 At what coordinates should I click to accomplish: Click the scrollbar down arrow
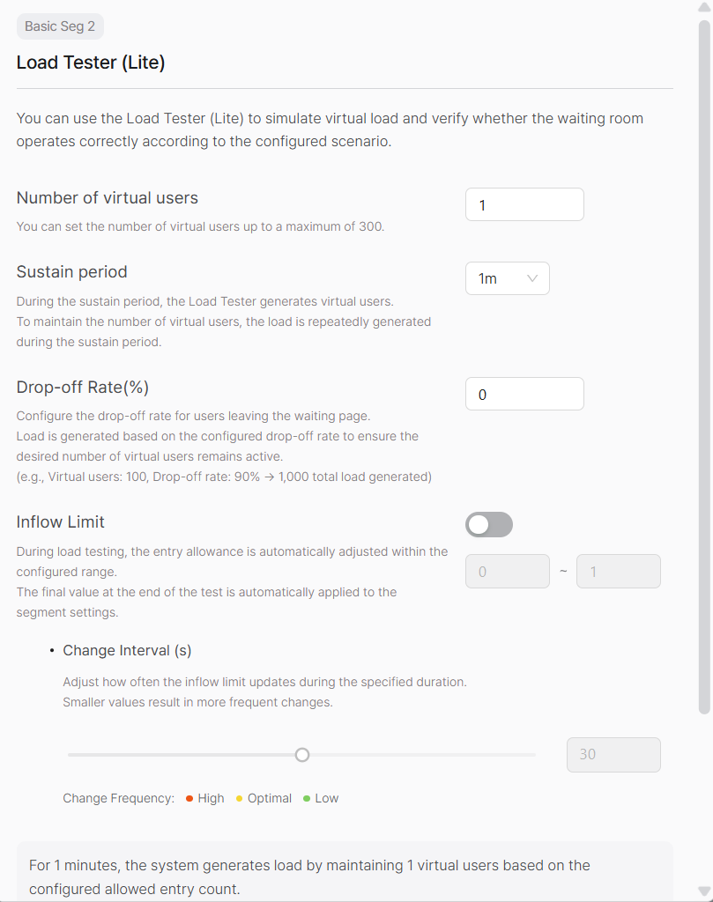click(x=702, y=893)
